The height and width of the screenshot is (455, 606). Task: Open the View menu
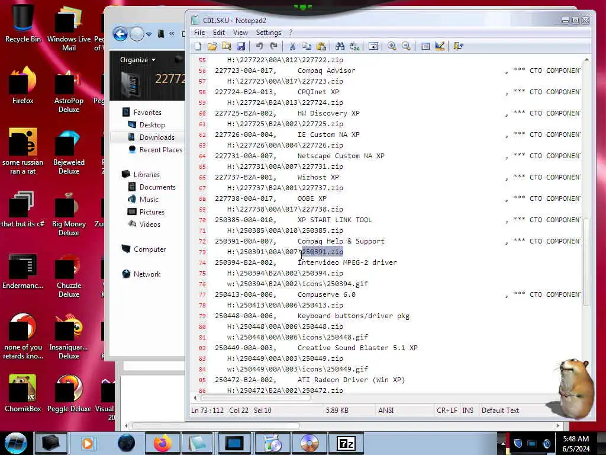tap(240, 33)
